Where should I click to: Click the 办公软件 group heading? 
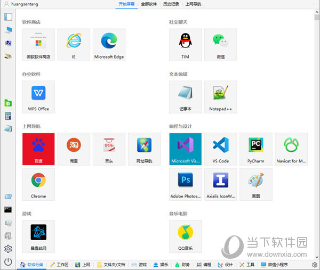click(x=31, y=74)
